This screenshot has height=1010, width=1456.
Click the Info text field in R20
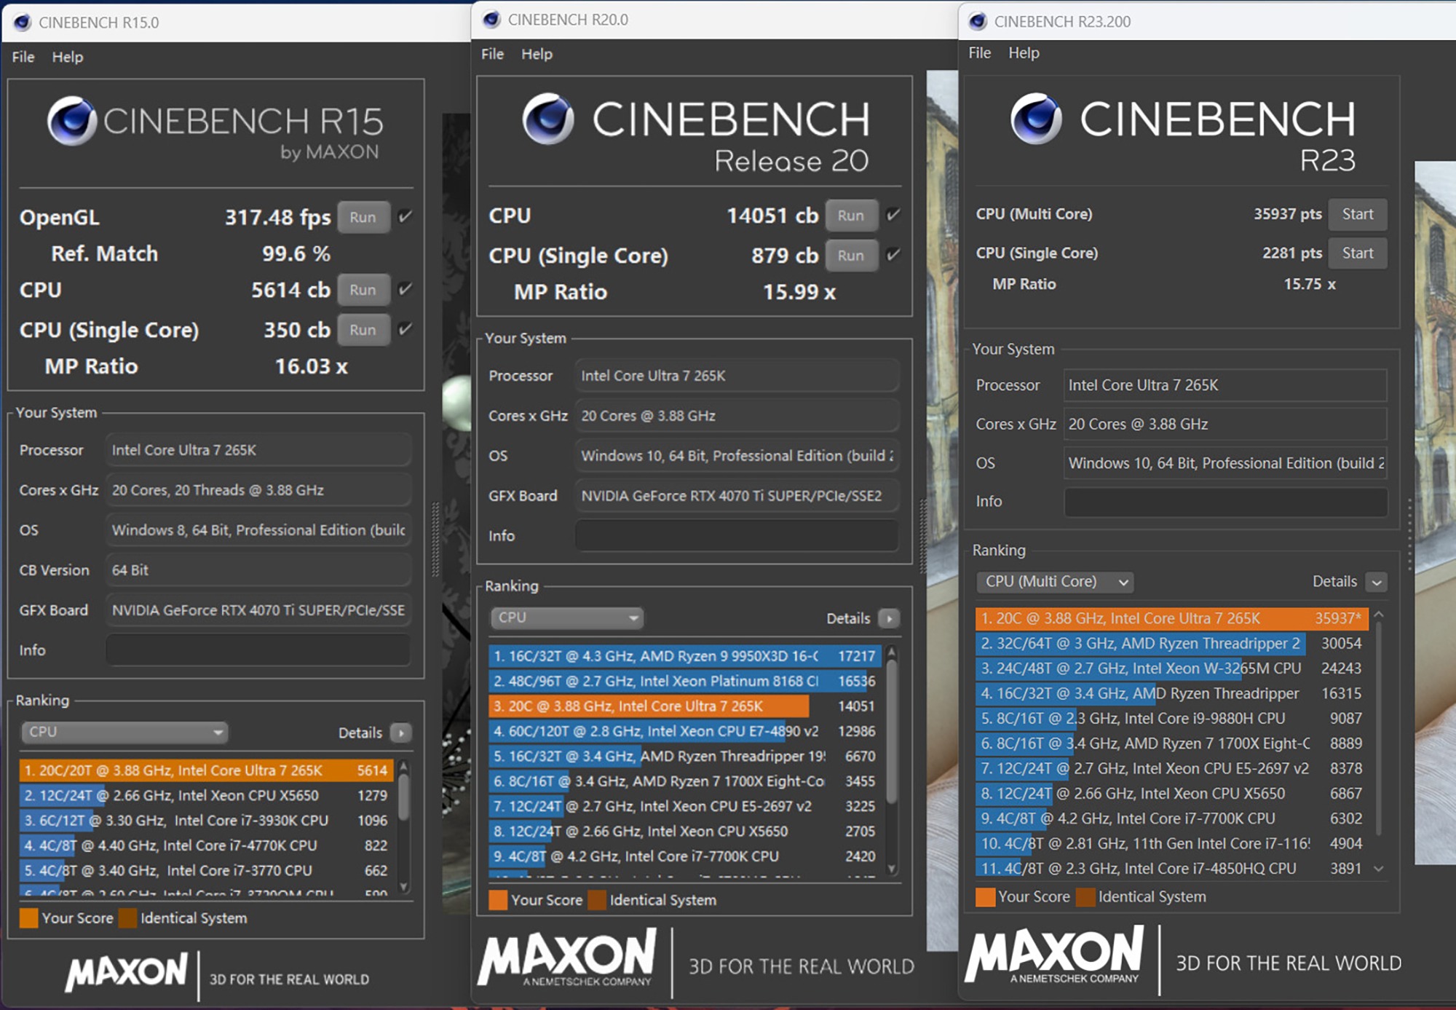pyautogui.click(x=736, y=535)
